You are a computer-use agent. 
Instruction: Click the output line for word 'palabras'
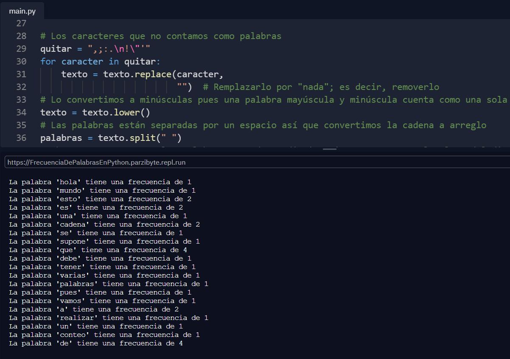coord(109,284)
